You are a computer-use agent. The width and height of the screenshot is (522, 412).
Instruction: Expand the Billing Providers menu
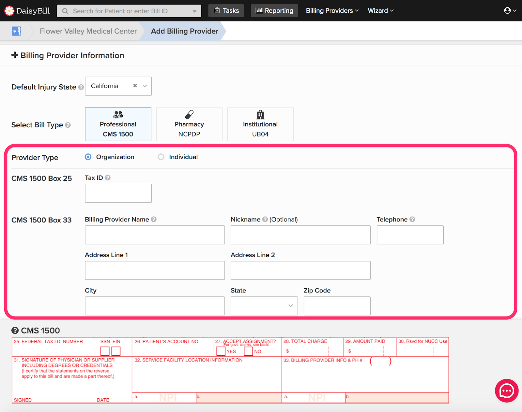tap(332, 11)
